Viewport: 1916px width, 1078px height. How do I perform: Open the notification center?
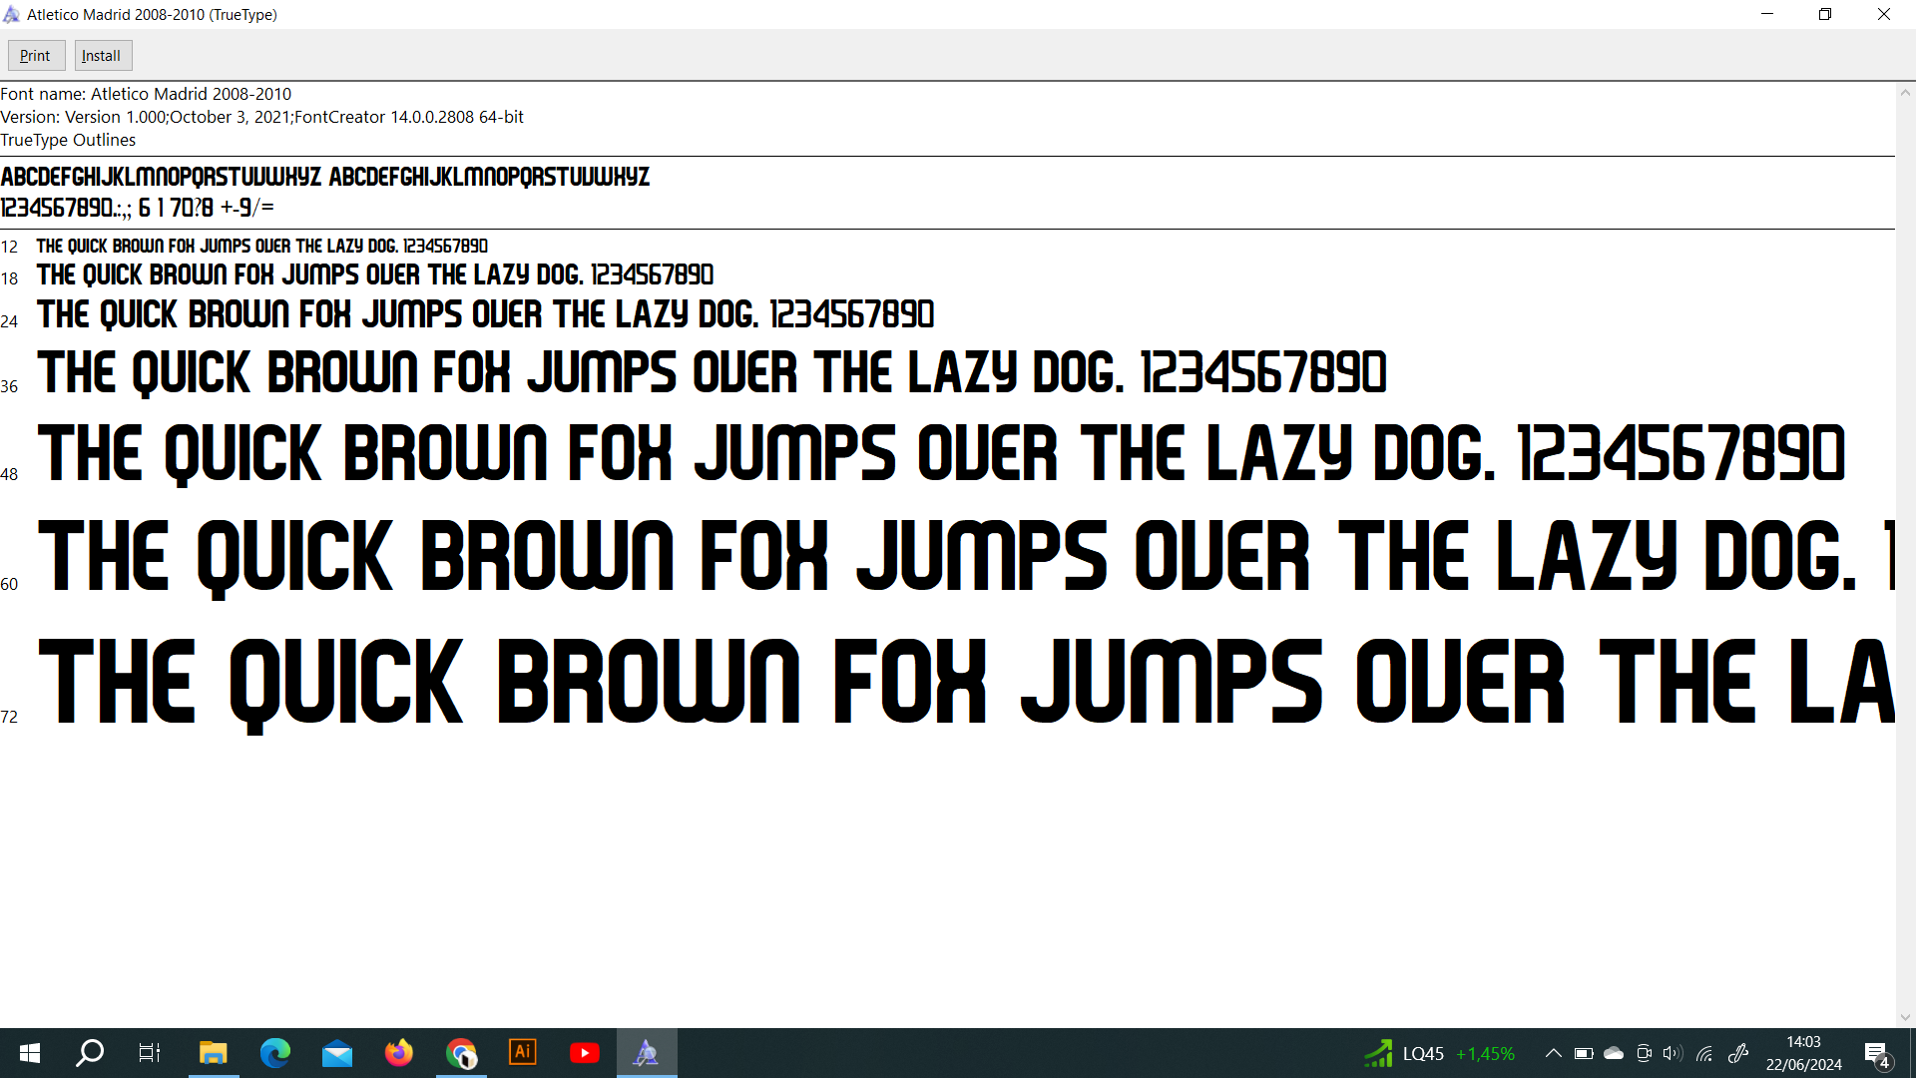[x=1876, y=1053]
